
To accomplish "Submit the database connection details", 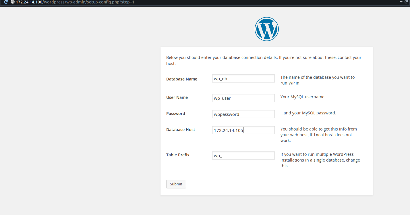I will click(x=176, y=184).
